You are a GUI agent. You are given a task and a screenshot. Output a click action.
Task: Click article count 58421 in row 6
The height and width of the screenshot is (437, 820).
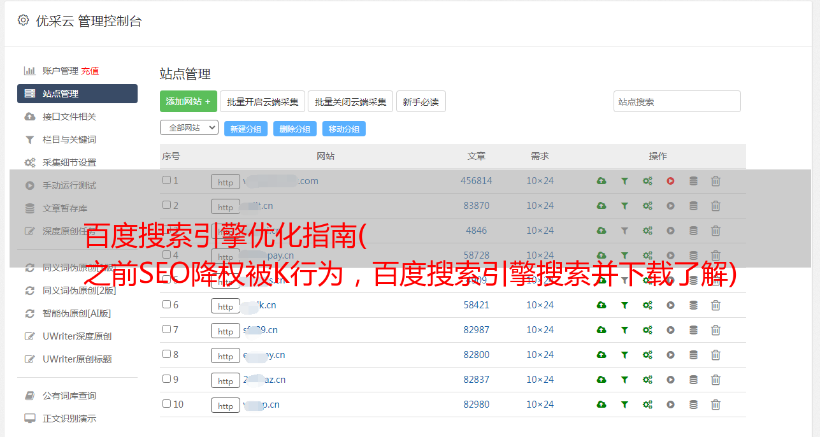click(477, 305)
